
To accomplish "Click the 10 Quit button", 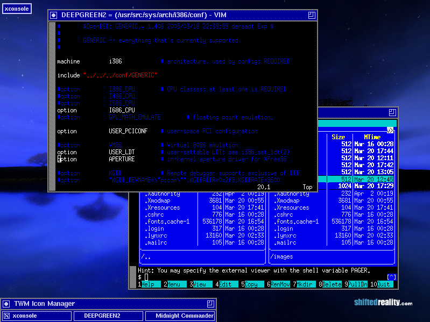I will 385,284.
